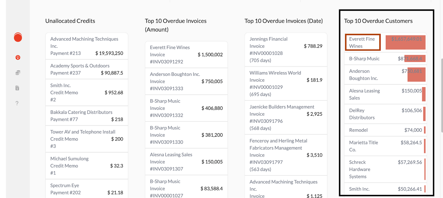Click the $ 90,887.5 credit amount
The height and width of the screenshot is (198, 443).
(112, 73)
